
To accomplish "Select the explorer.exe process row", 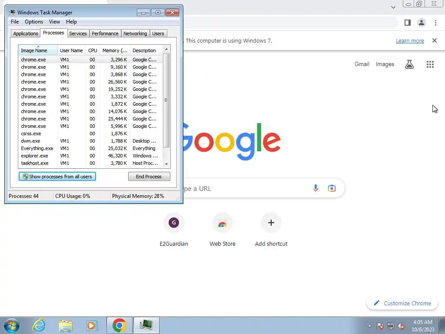I will (91, 156).
